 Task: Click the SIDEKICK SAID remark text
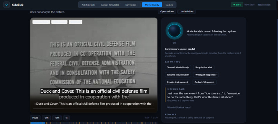[x=204, y=95]
